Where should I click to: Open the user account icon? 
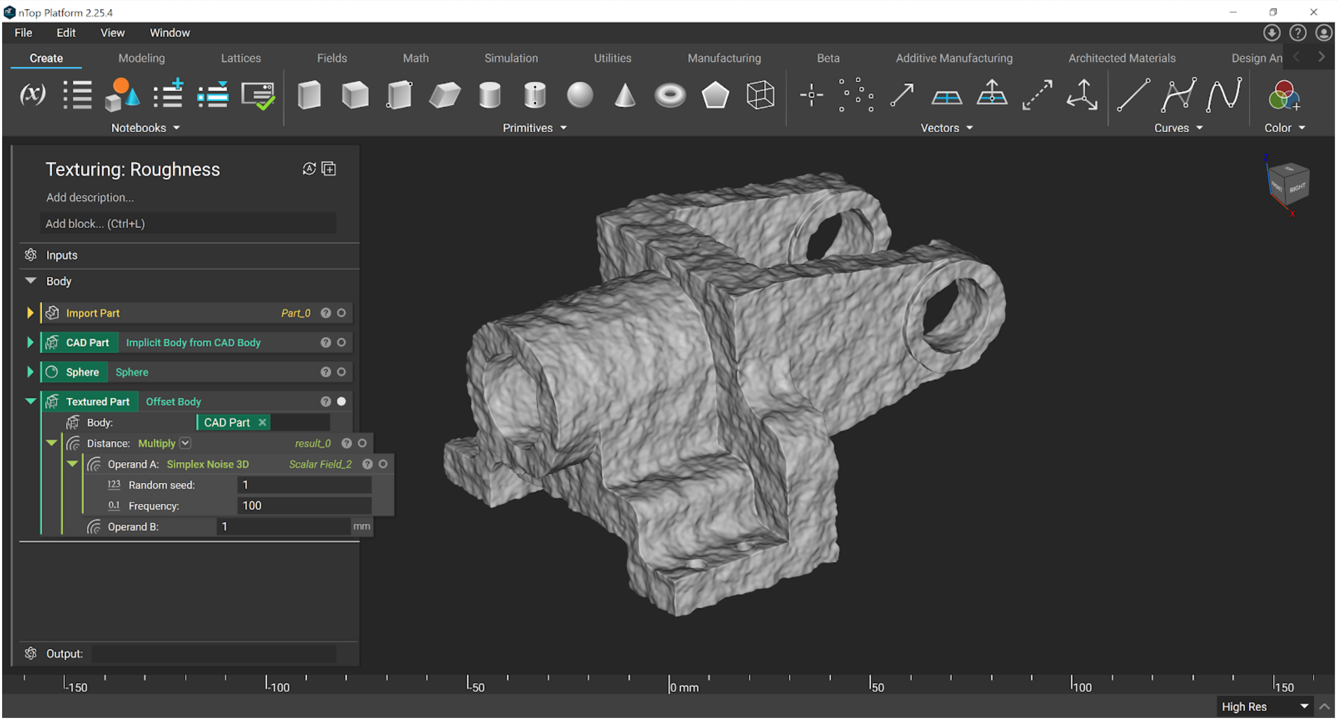[1324, 33]
